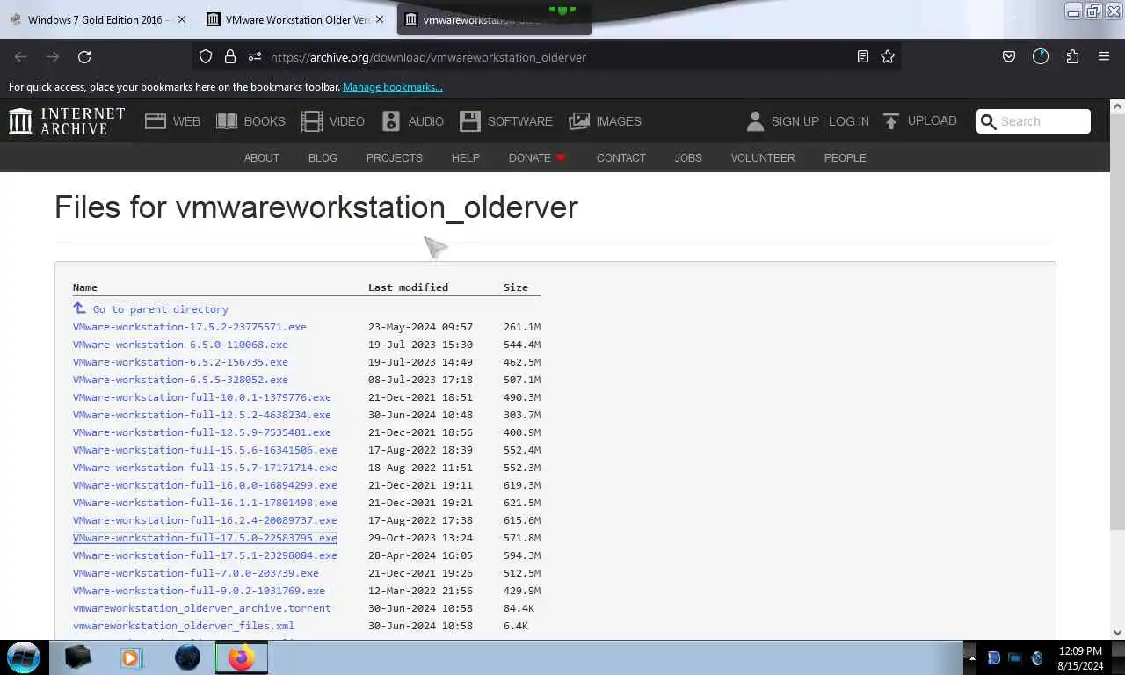The image size is (1125, 675).
Task: Click the address bar URL field
Action: tap(545, 57)
